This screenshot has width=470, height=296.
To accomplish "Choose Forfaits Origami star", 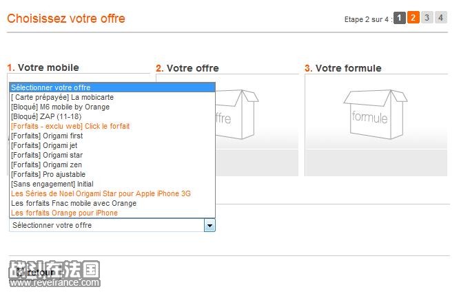I will pyautogui.click(x=112, y=155).
